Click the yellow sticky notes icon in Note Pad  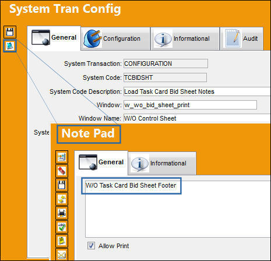[62, 241]
